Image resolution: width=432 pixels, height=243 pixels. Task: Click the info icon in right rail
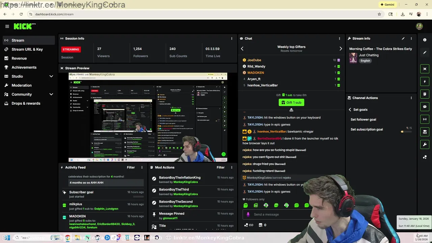pyautogui.click(x=425, y=40)
